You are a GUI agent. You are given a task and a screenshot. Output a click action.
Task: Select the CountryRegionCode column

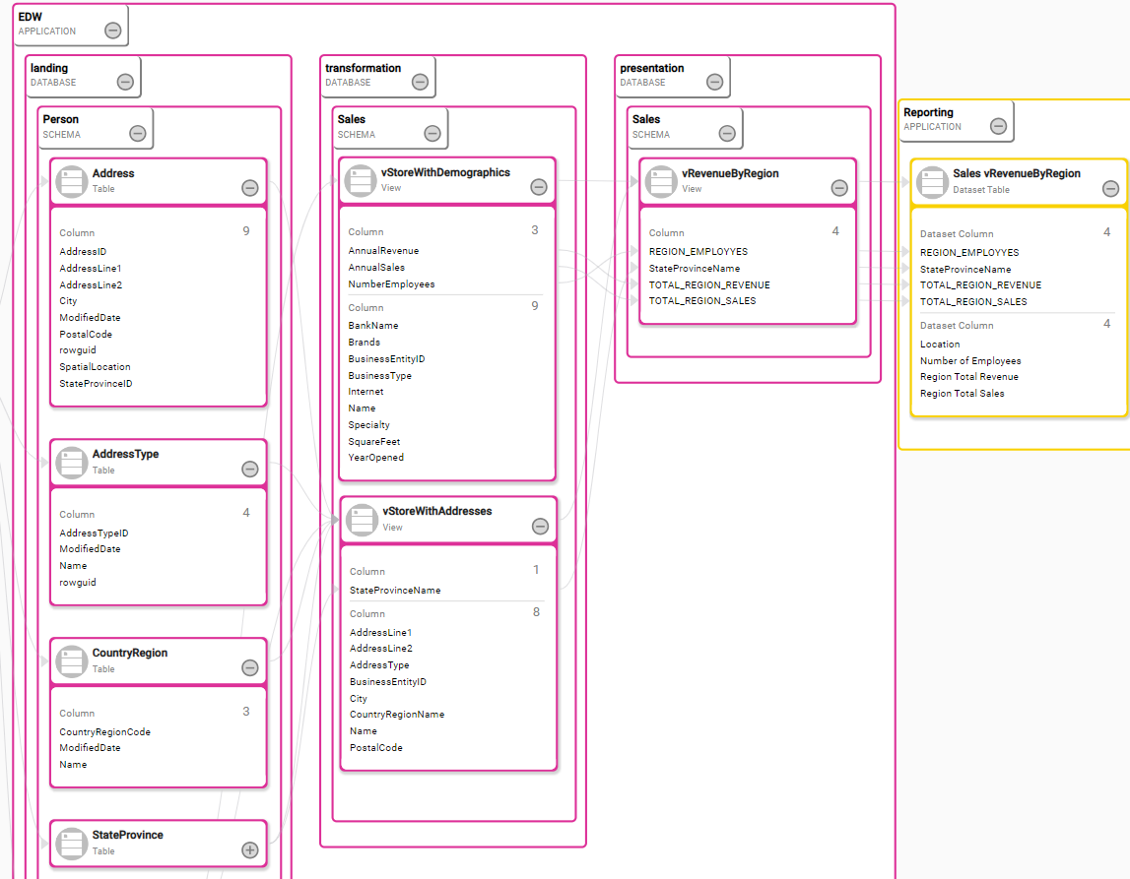coord(105,731)
